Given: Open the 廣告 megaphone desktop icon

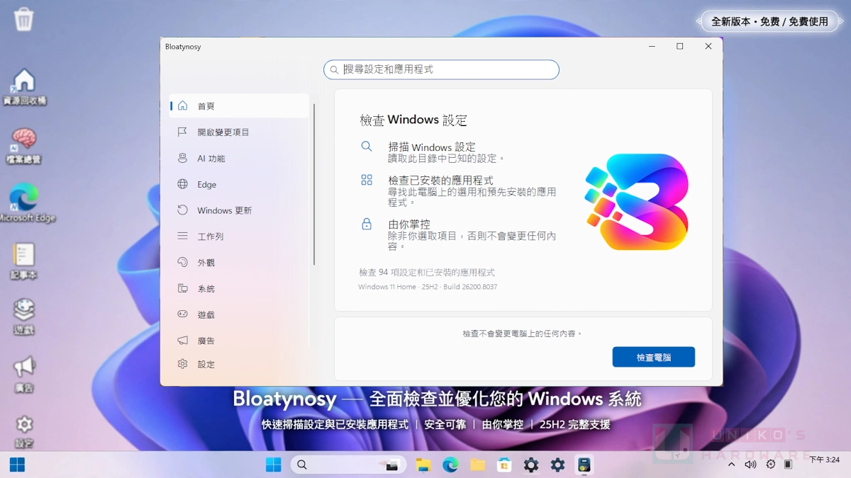Looking at the screenshot, I should [x=24, y=374].
